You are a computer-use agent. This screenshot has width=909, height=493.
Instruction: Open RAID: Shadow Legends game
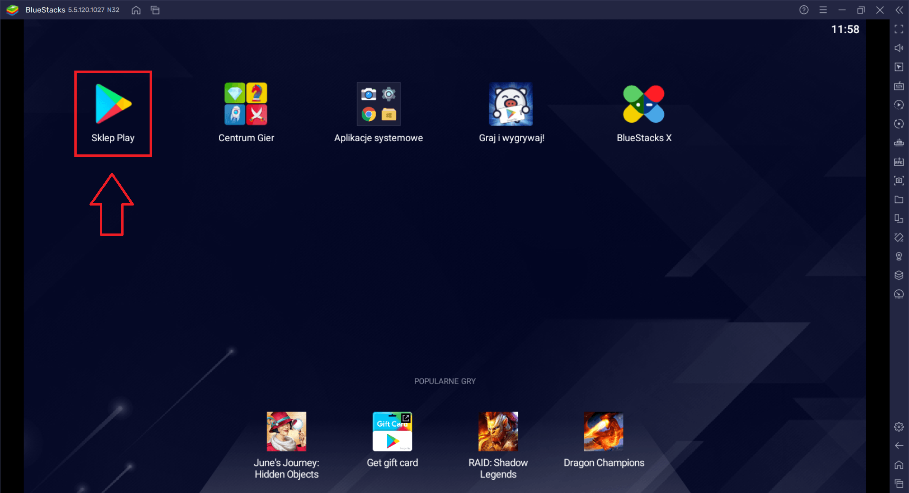[x=498, y=445]
